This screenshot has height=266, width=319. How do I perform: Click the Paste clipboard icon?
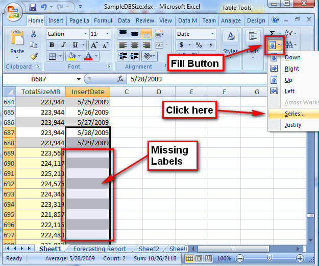[17, 37]
